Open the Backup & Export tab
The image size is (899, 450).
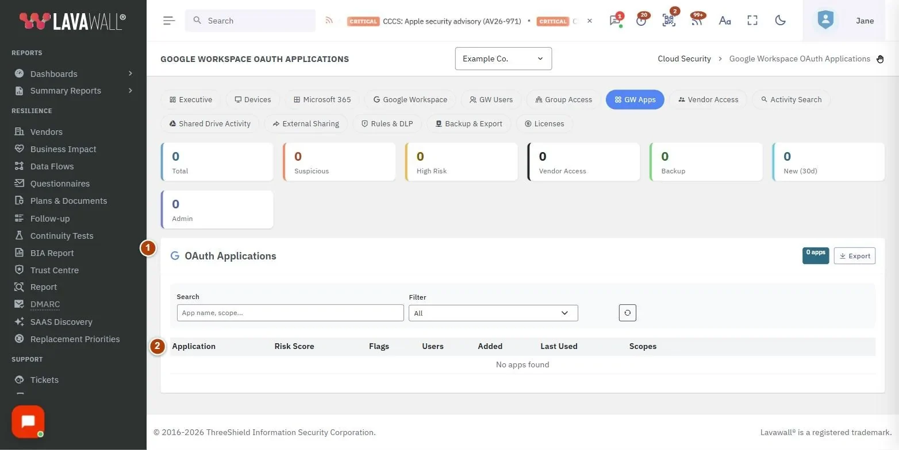point(468,123)
